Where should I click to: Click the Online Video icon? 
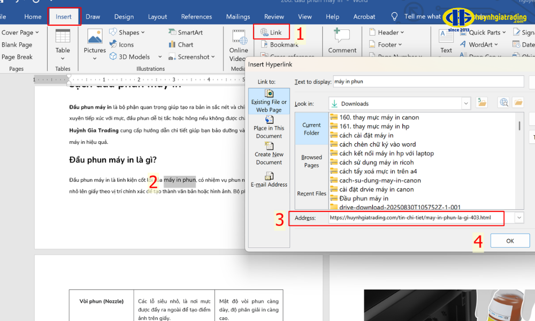coord(240,37)
